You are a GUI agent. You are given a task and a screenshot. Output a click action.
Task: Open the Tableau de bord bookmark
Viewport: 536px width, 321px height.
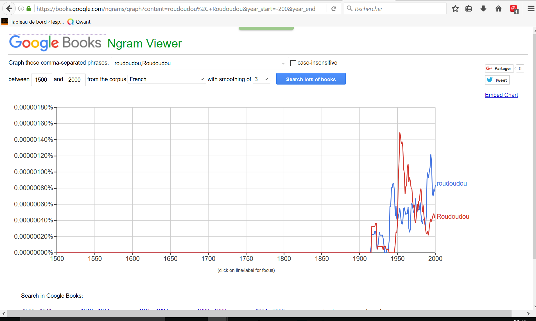pos(33,22)
